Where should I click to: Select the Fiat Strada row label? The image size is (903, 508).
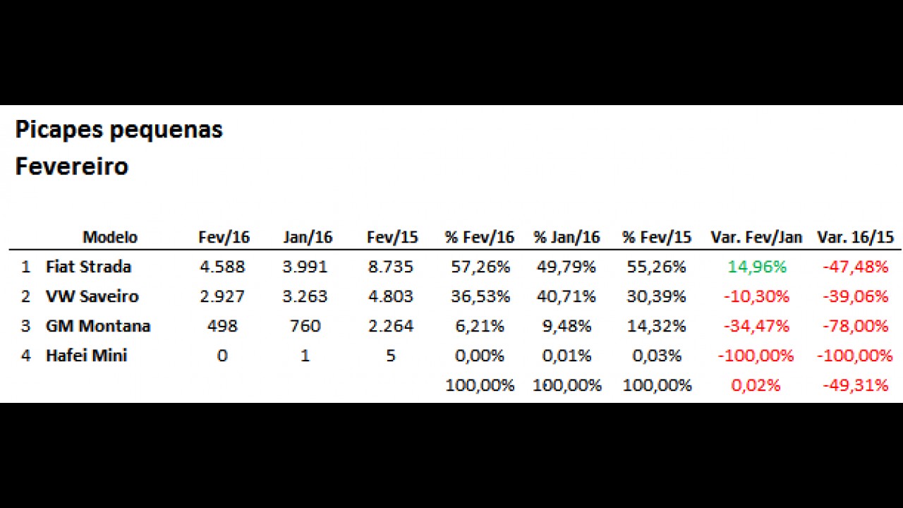tap(88, 267)
